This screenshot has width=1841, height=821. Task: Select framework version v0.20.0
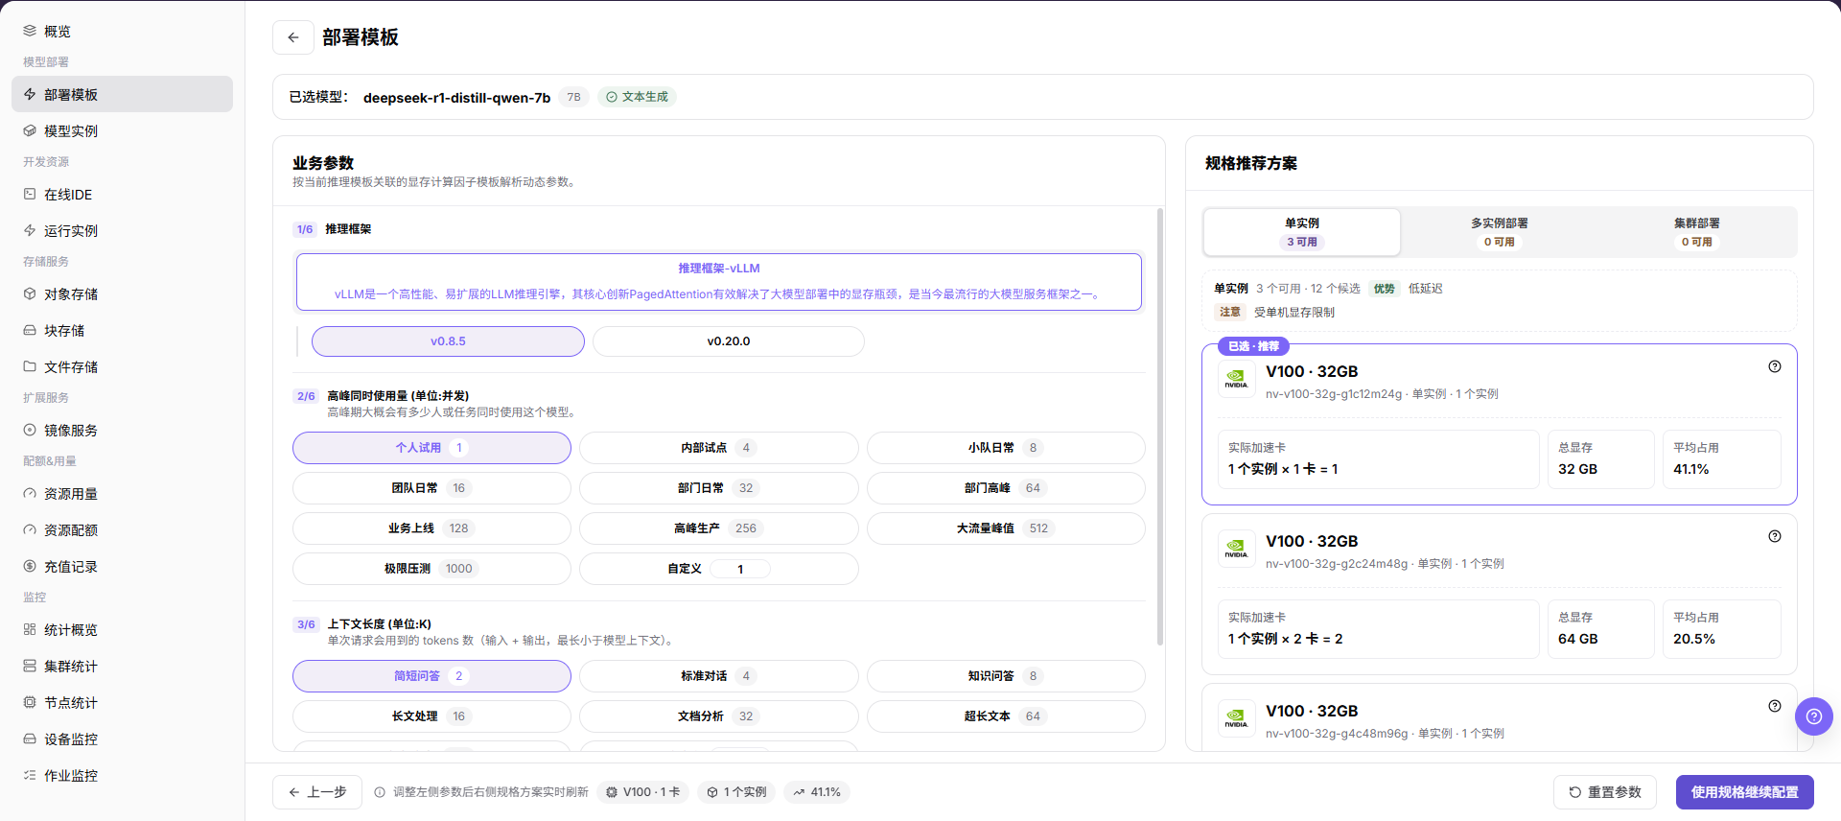pos(729,341)
